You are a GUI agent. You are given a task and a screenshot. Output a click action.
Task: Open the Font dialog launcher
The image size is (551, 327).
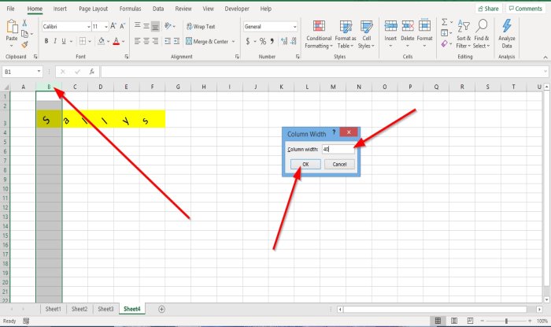(127, 57)
